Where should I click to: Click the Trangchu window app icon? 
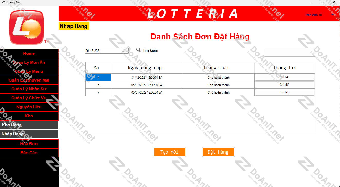[4, 2]
